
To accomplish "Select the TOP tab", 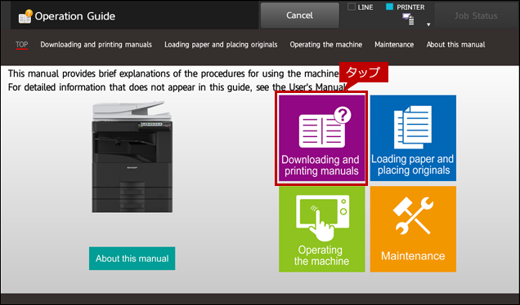I will point(21,45).
